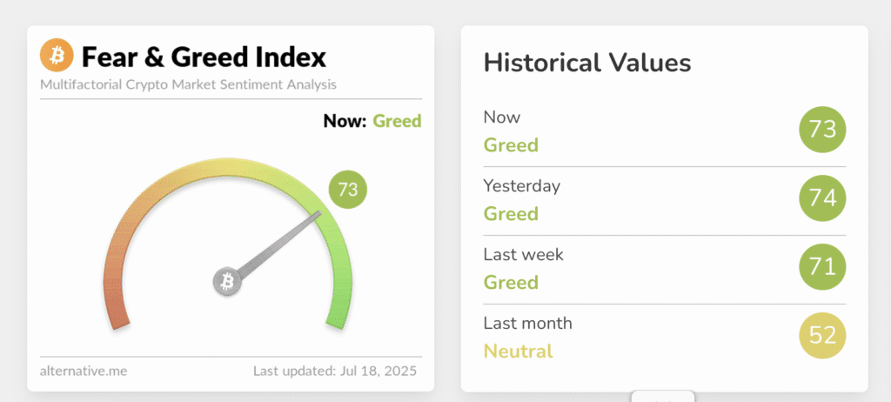This screenshot has width=891, height=402.
Task: Click the Historical Values heading
Action: click(587, 63)
